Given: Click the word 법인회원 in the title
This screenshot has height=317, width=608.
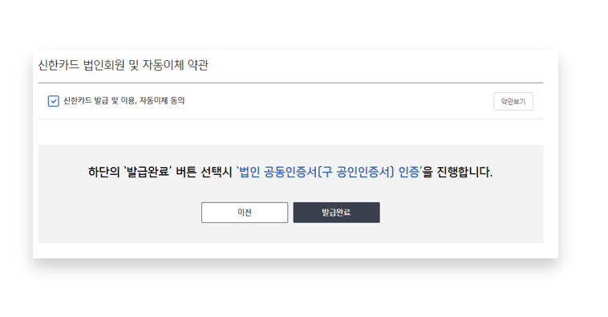Looking at the screenshot, I should click(104, 65).
